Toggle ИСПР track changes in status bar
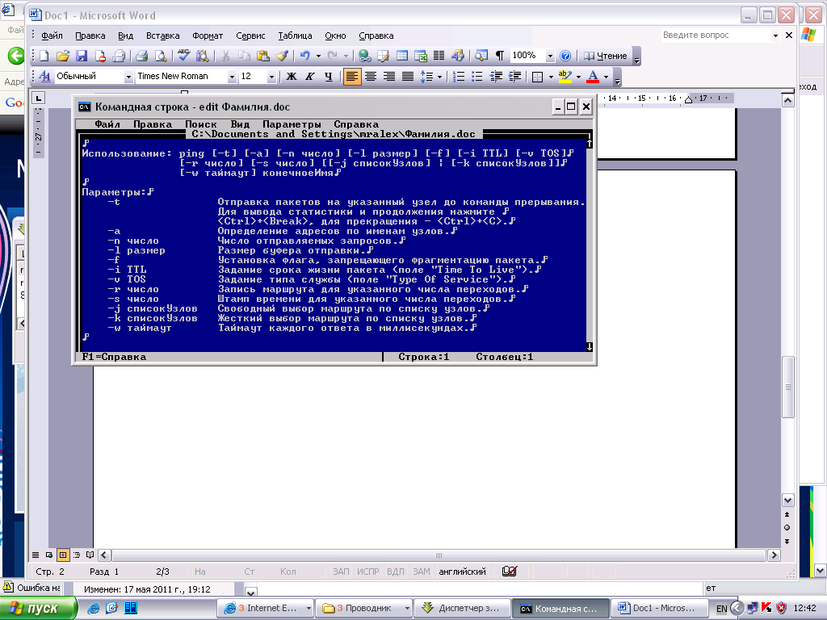Viewport: 827px width, 620px height. click(368, 572)
